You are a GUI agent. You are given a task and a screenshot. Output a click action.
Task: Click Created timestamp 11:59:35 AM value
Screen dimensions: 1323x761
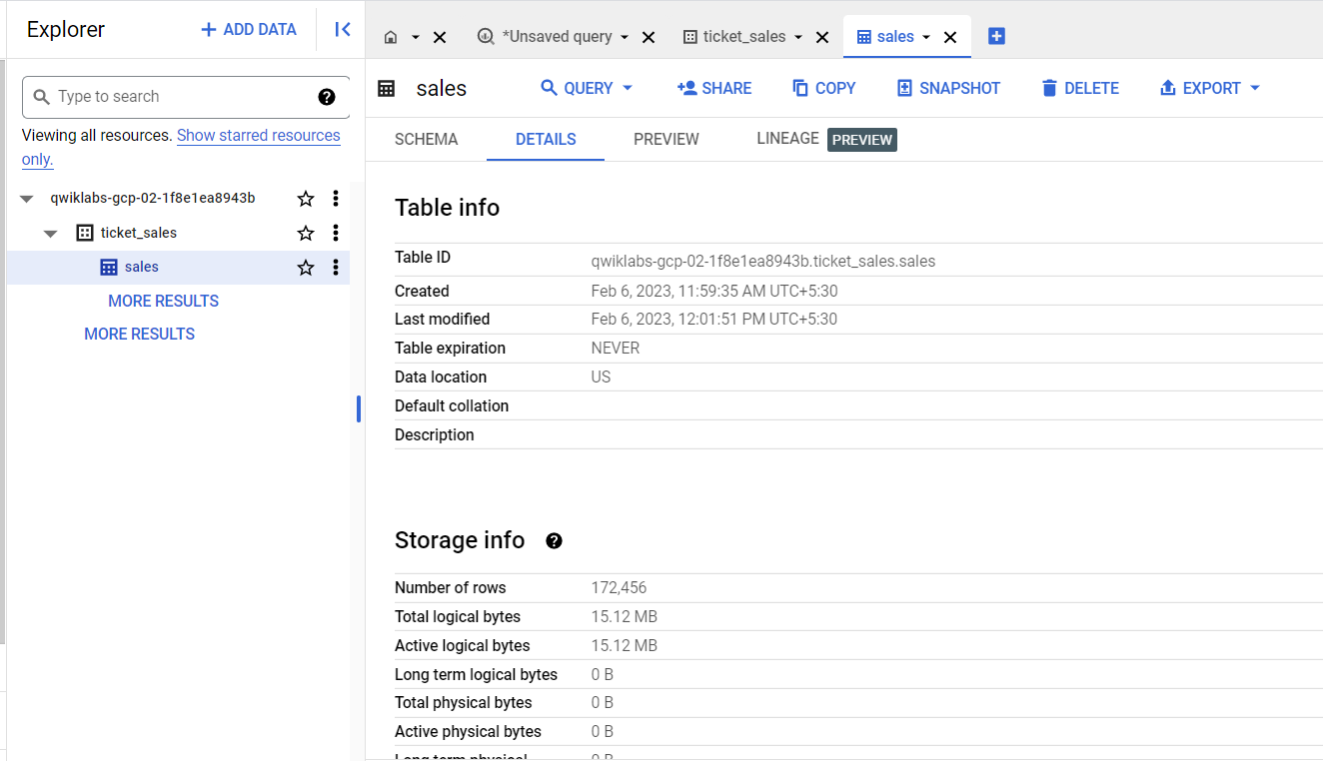point(714,292)
